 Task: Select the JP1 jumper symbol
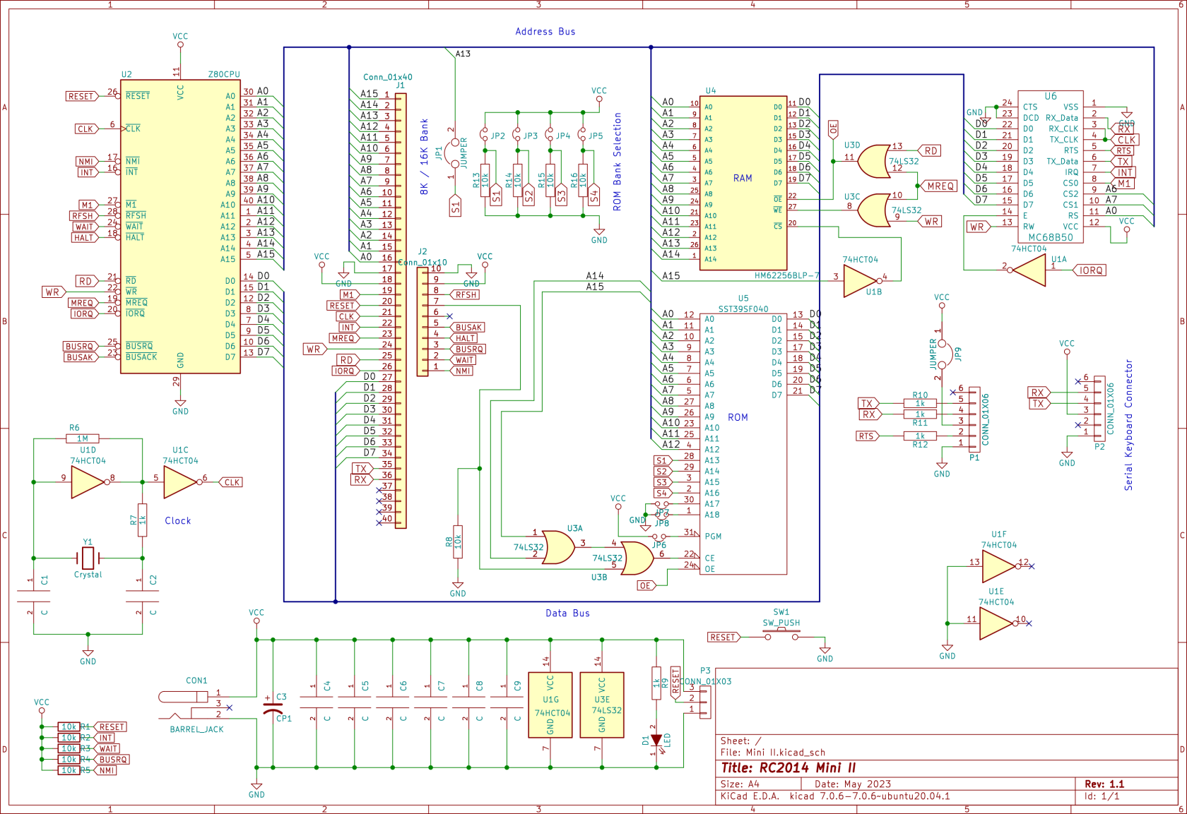[456, 153]
